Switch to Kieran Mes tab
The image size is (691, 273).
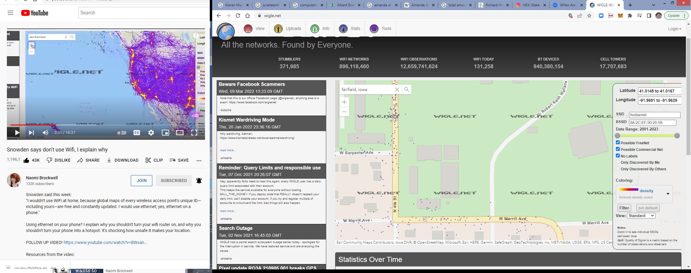(x=233, y=5)
